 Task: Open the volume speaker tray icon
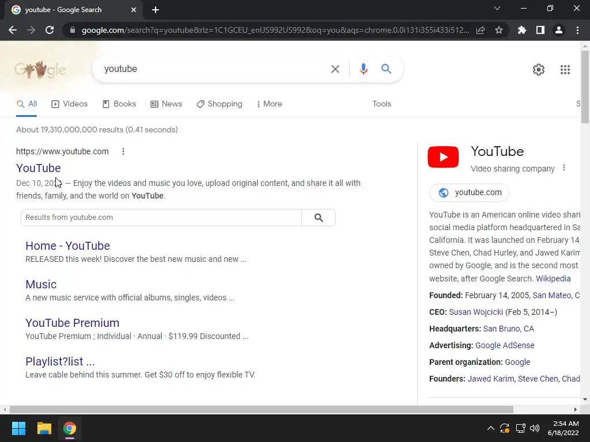[534, 428]
